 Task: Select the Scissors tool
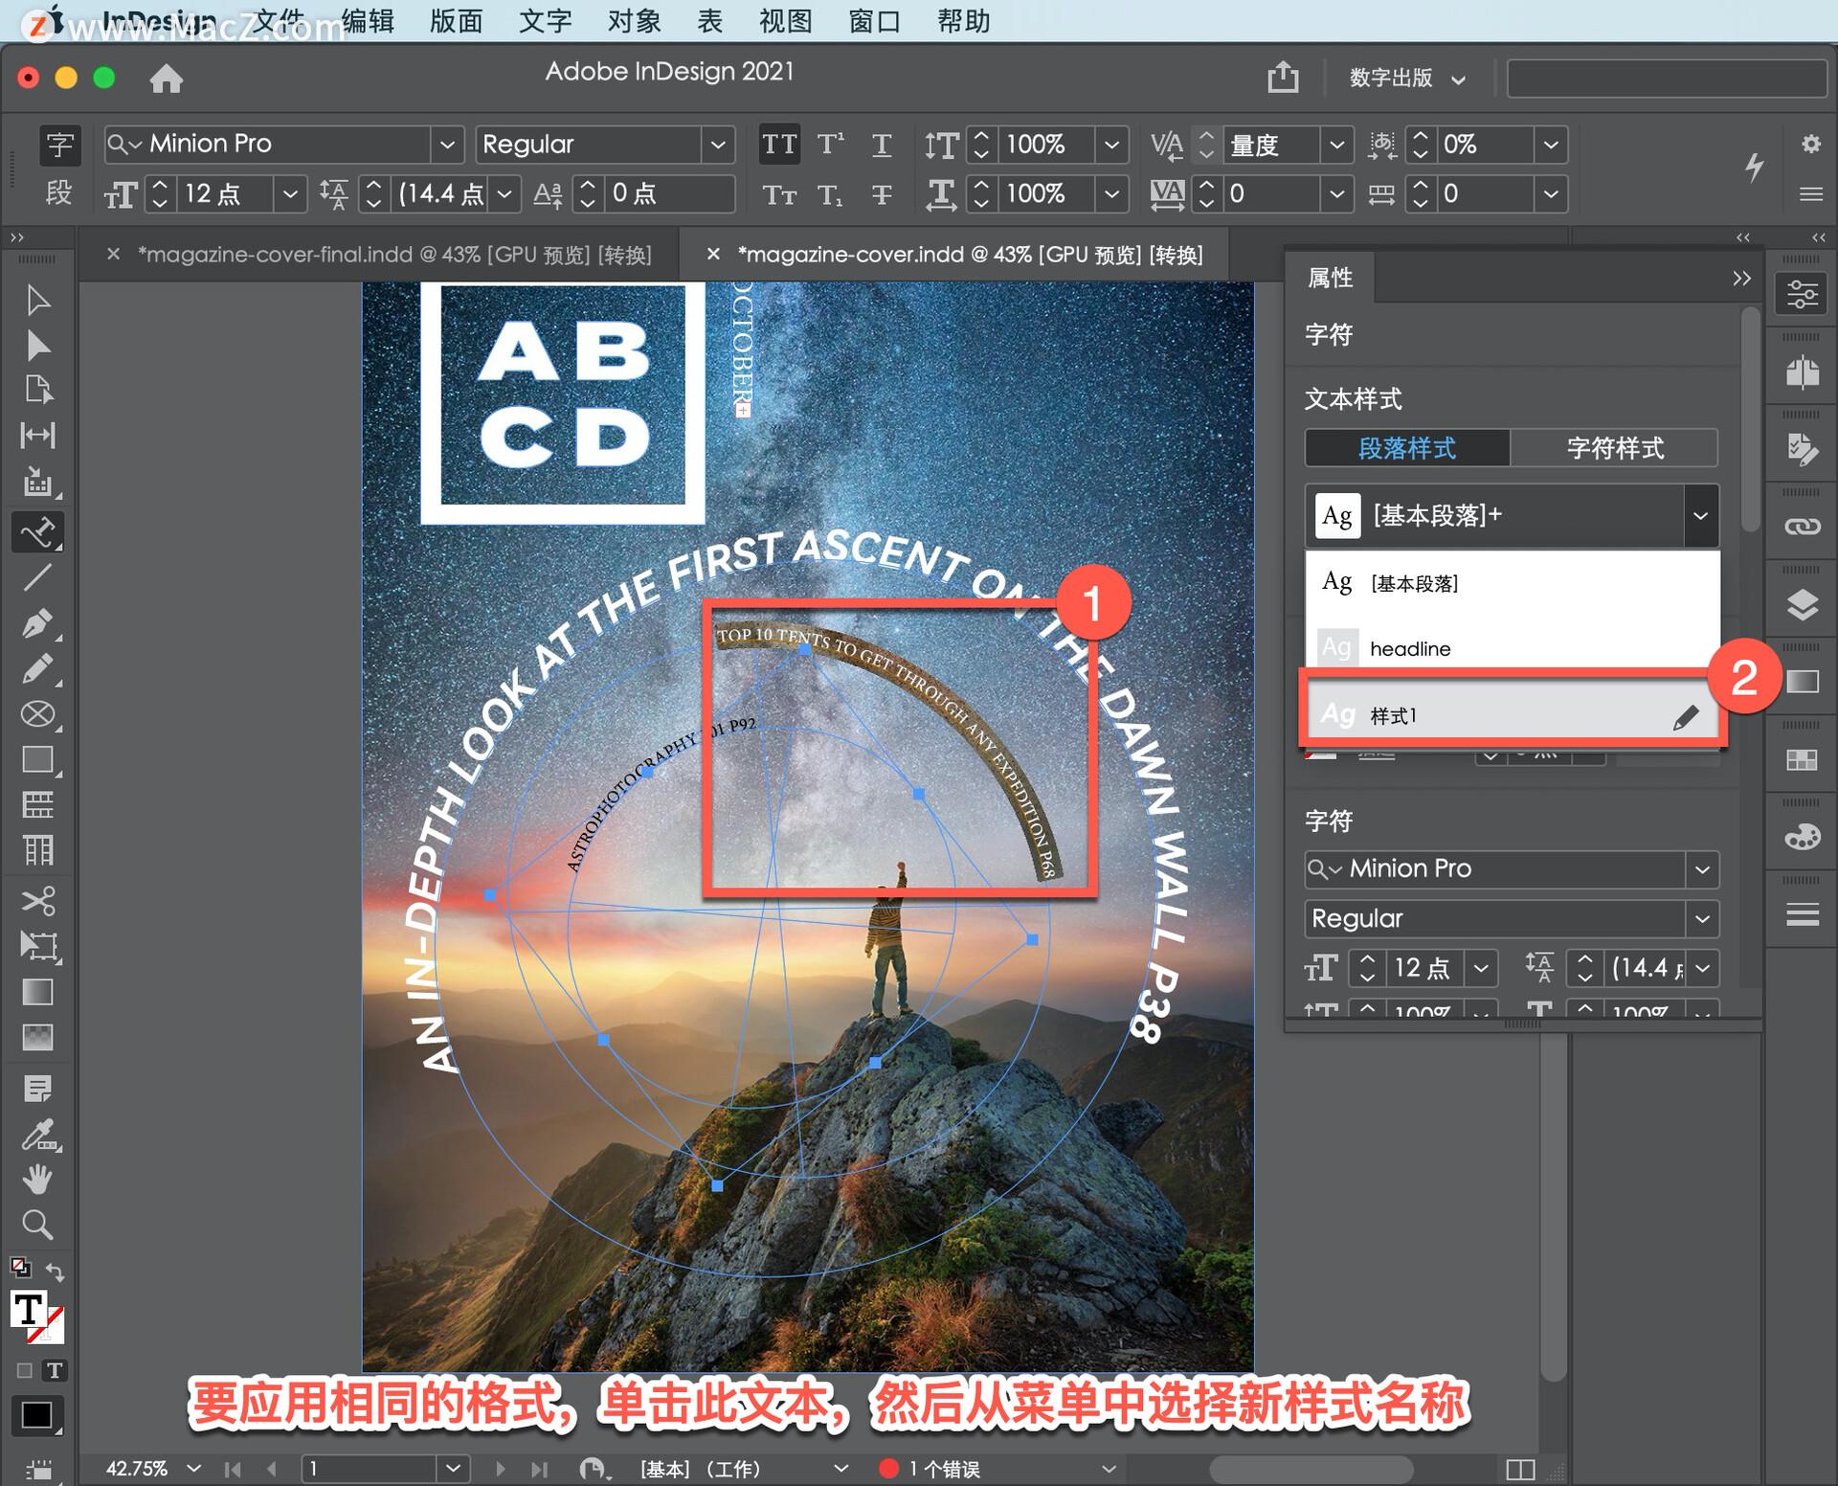[x=38, y=901]
